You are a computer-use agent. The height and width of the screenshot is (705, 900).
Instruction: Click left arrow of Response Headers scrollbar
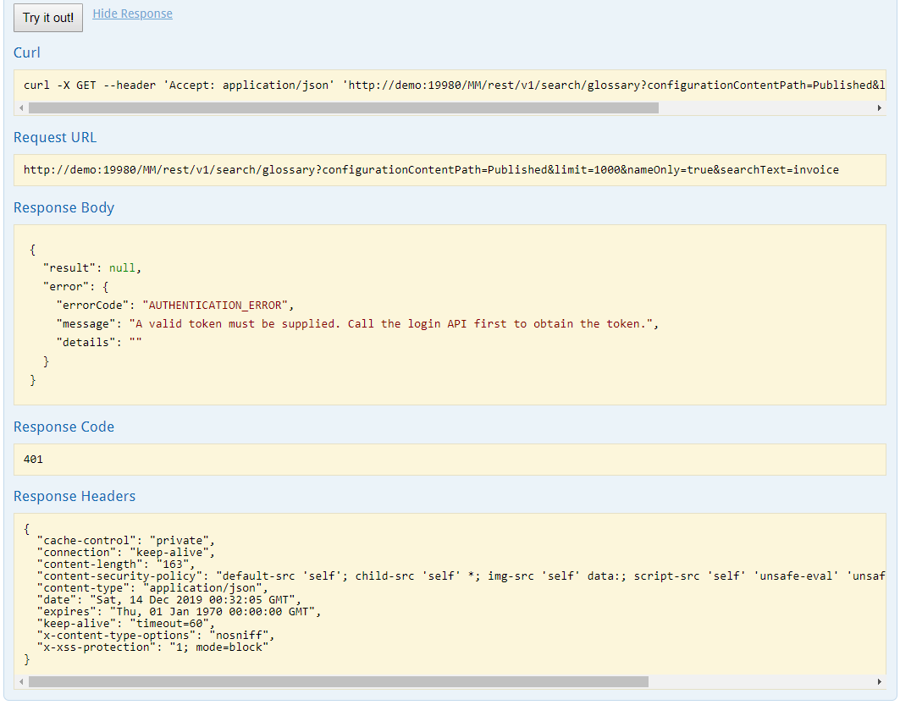coord(21,681)
